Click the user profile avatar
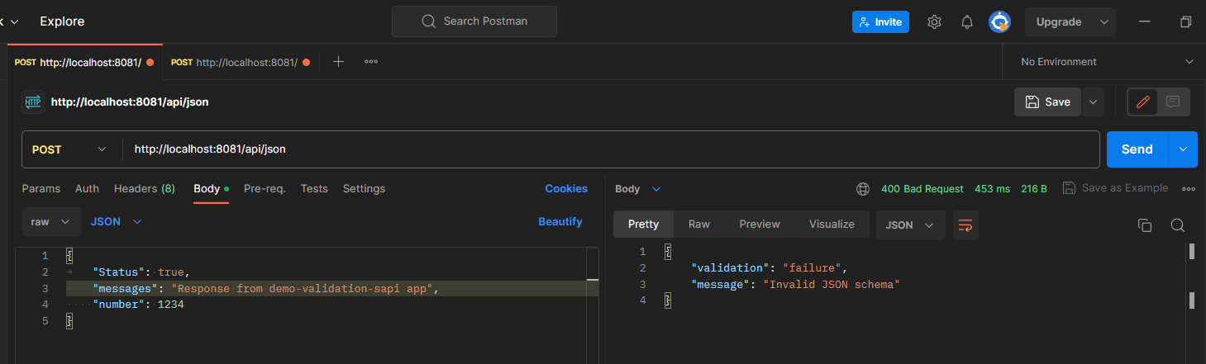The height and width of the screenshot is (364, 1206). pyautogui.click(x=1000, y=22)
